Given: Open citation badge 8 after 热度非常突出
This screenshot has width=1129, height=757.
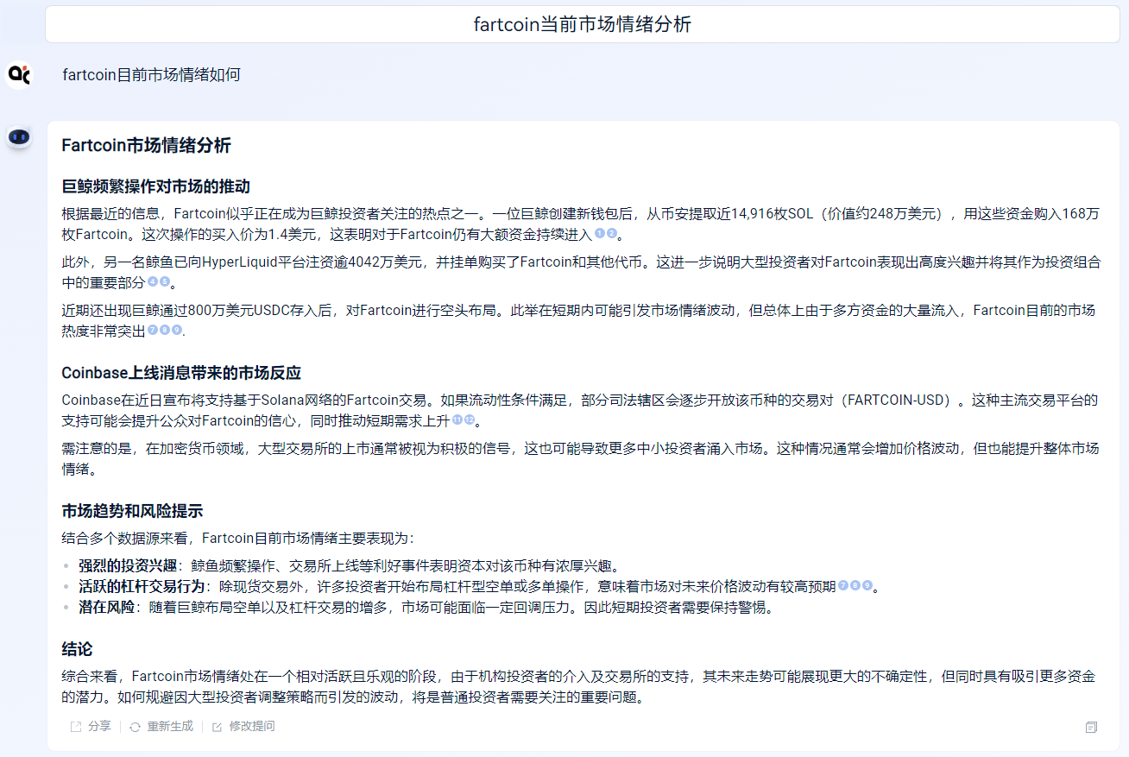Looking at the screenshot, I should coord(165,331).
